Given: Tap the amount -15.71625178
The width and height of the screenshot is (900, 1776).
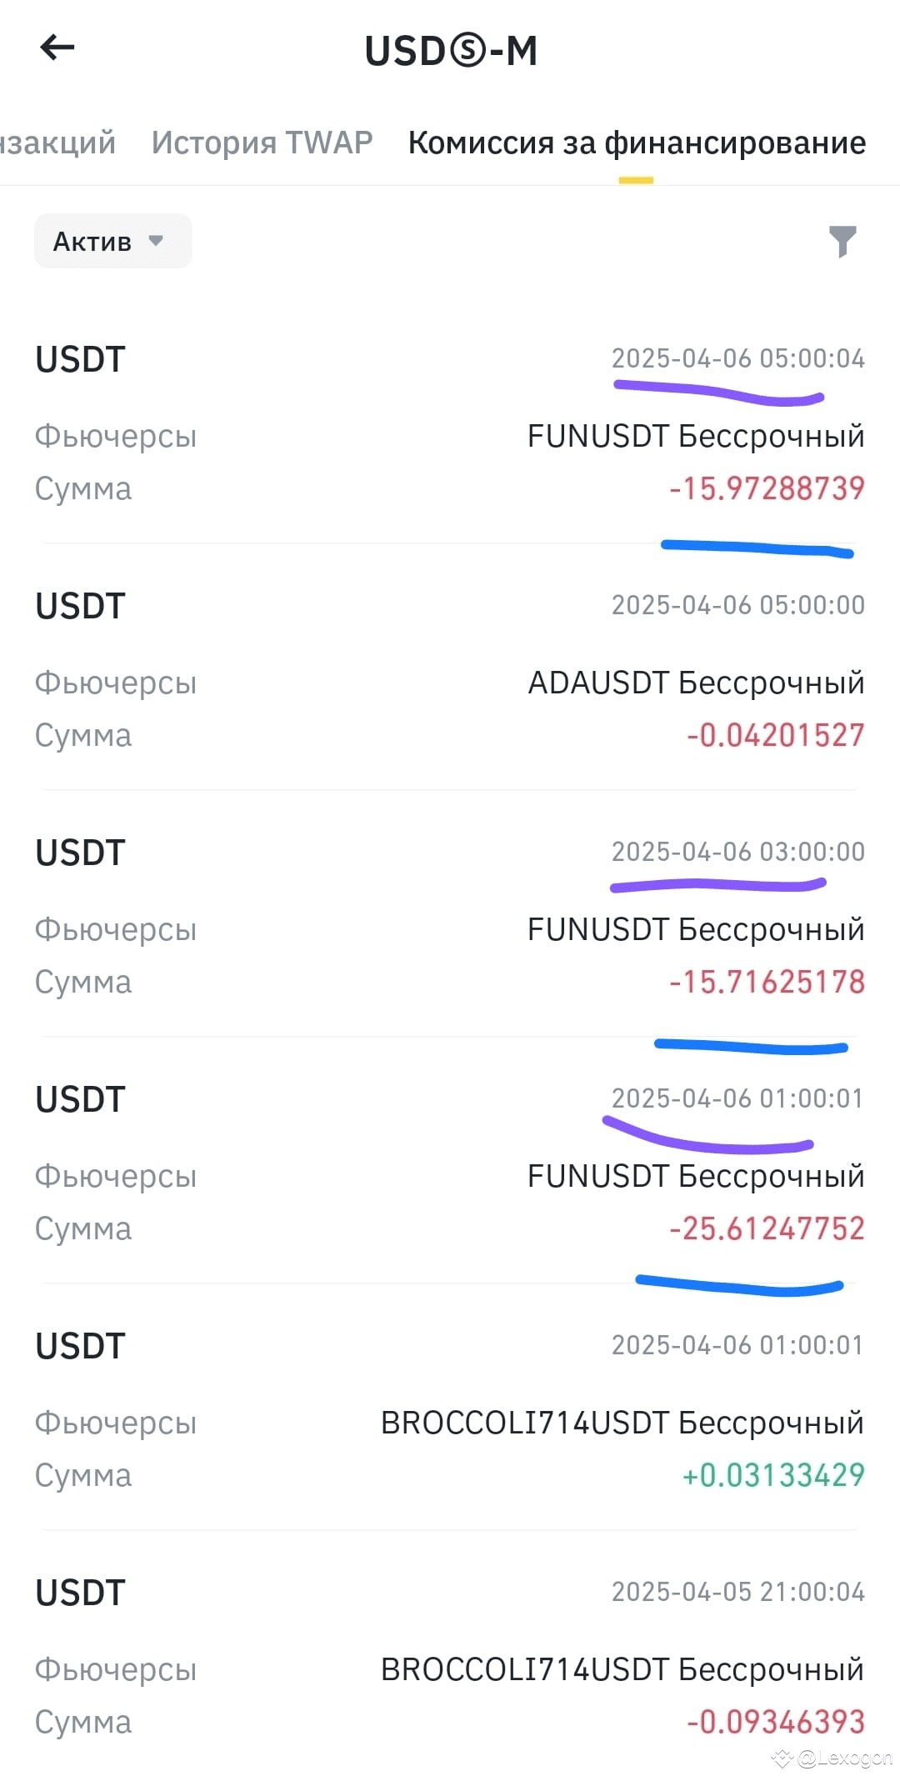Looking at the screenshot, I should tap(767, 982).
